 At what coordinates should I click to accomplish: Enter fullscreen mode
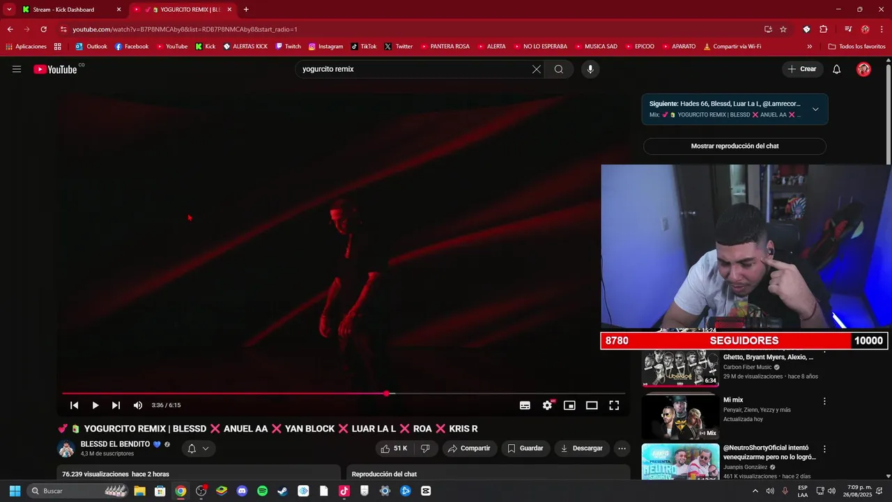[x=614, y=405]
